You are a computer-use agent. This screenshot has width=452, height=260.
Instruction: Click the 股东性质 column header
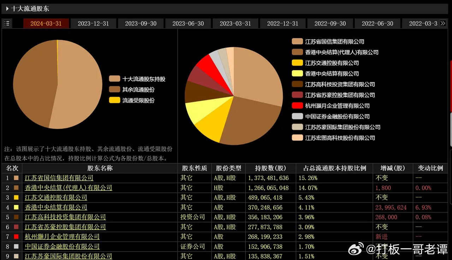(x=194, y=168)
